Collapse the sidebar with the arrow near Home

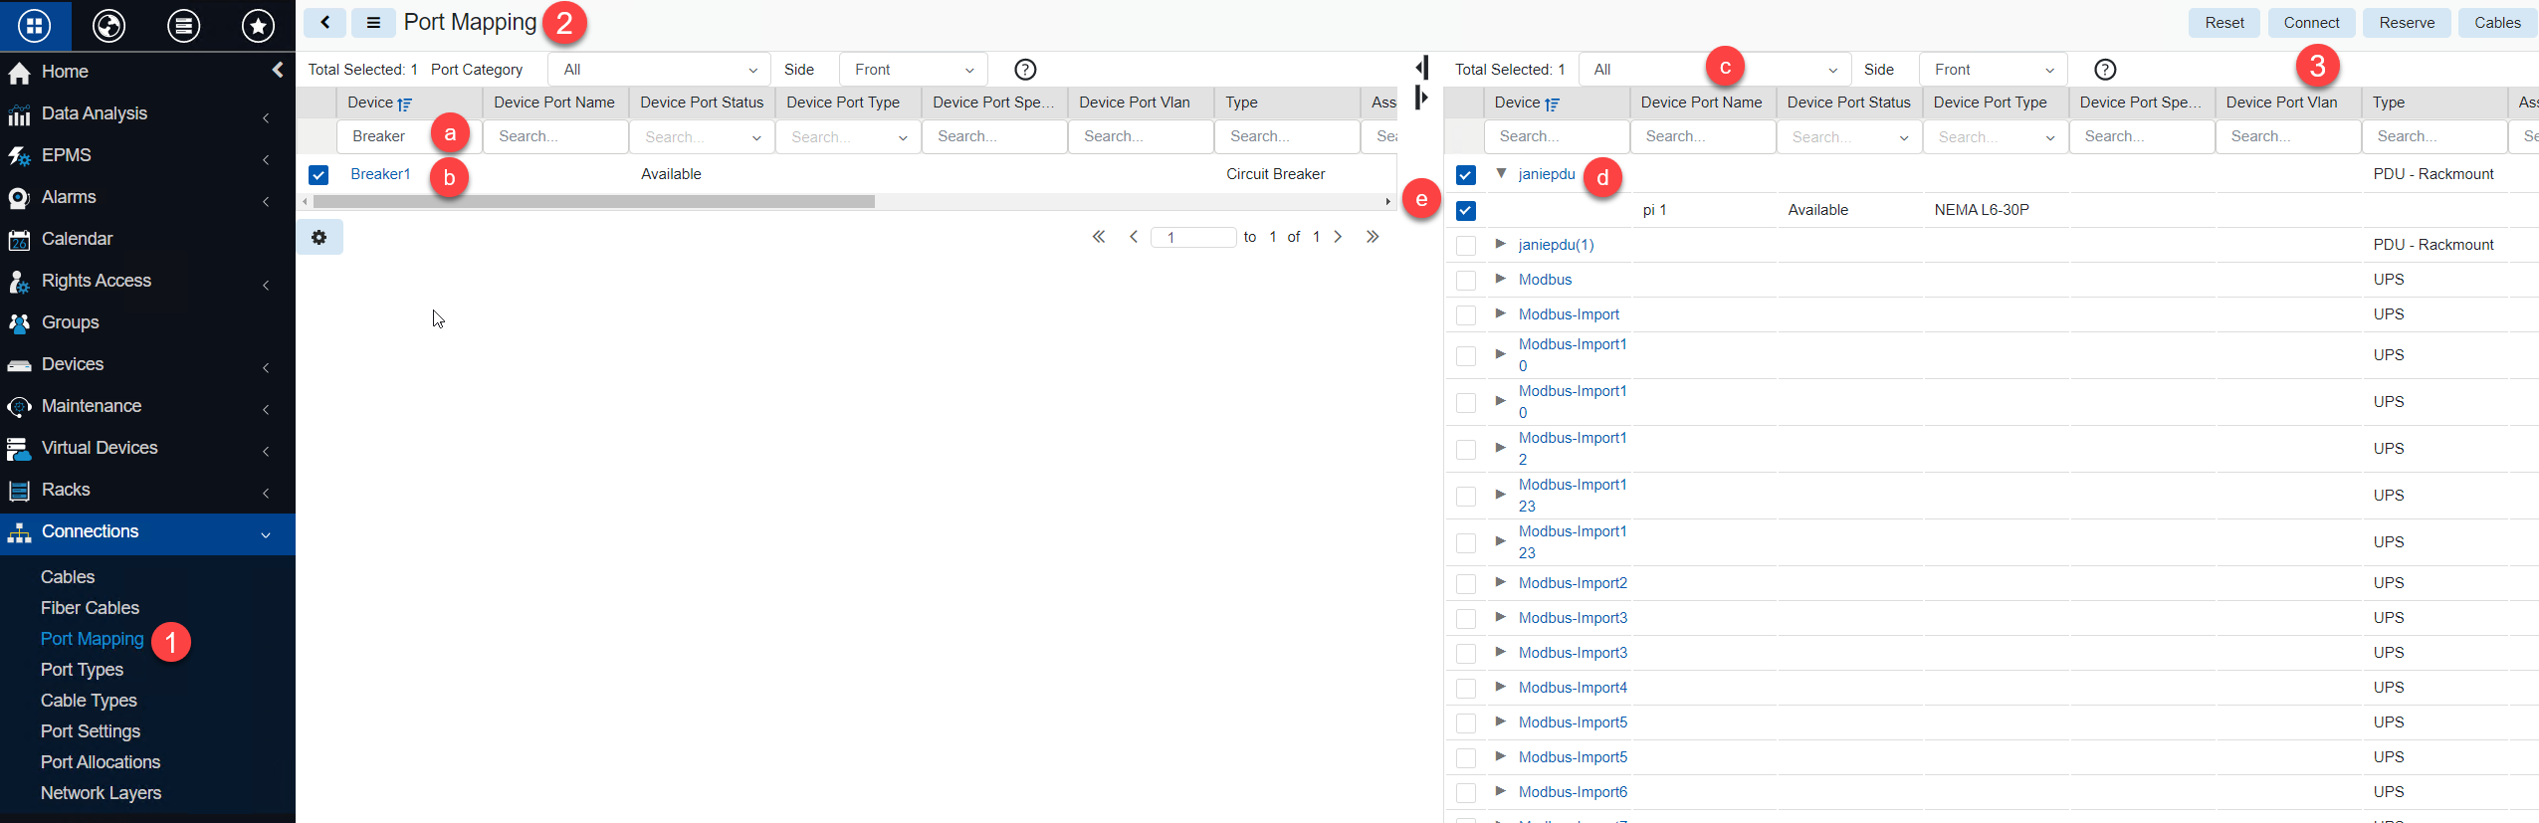[x=278, y=70]
